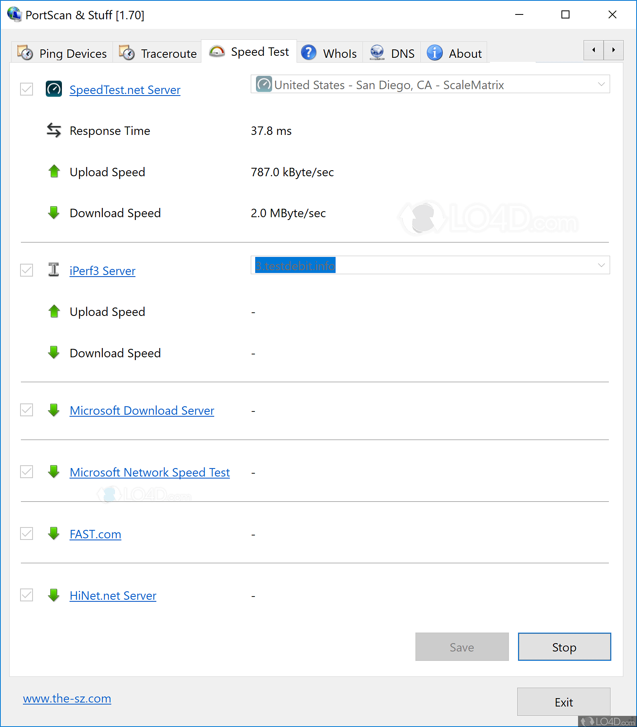Image resolution: width=637 pixels, height=727 pixels.
Task: Visit the www.the-sz.com link
Action: coord(67,698)
